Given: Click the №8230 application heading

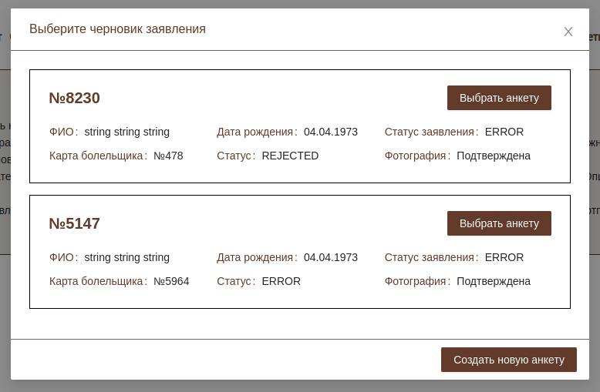Looking at the screenshot, I should pos(75,98).
